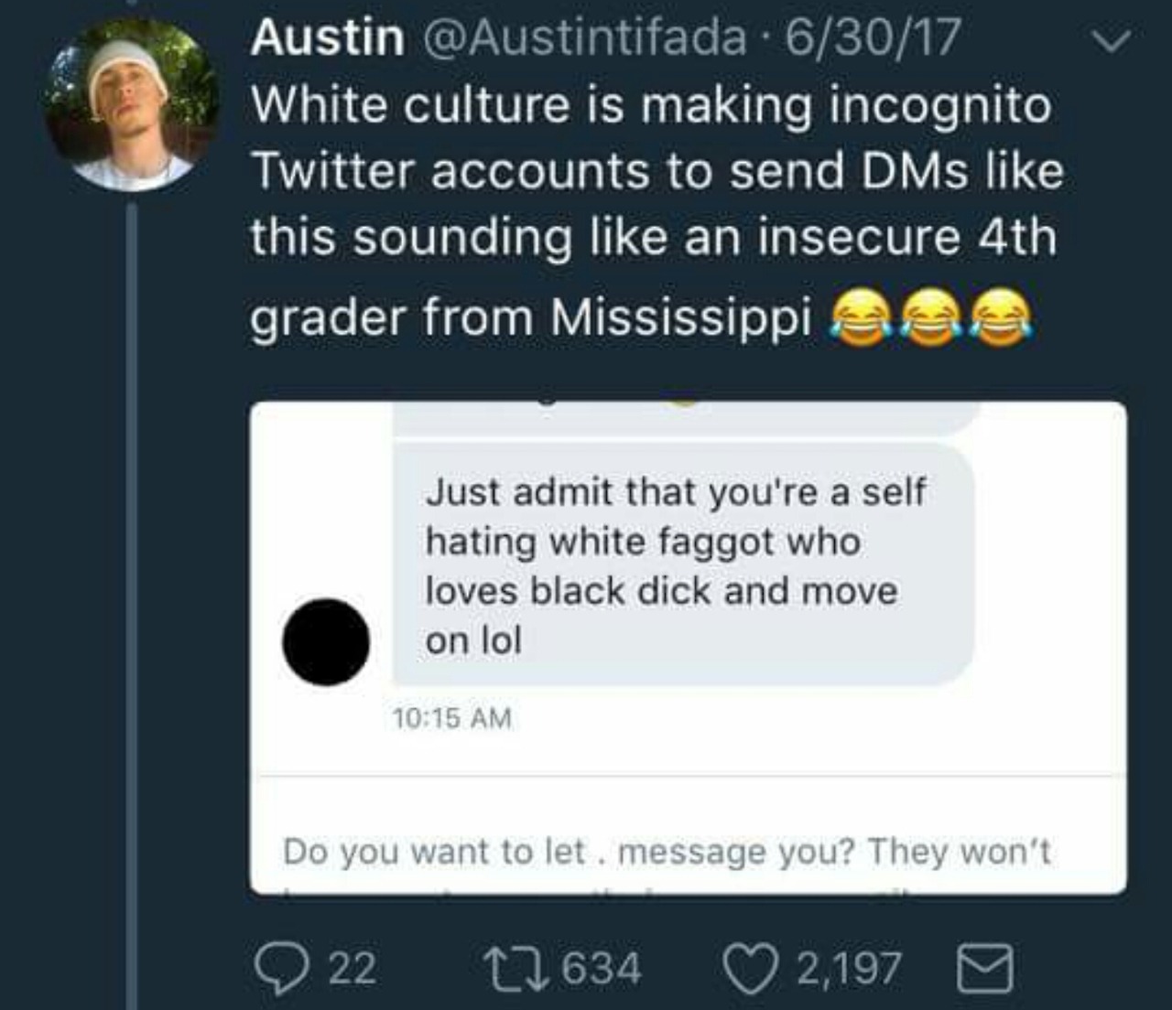Click the reply speech bubble icon
The image size is (1172, 1010).
click(283, 969)
